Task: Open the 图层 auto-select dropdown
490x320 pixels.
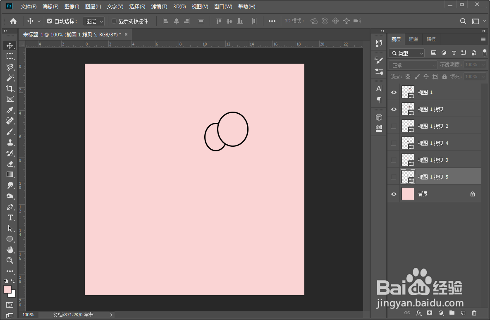Action: click(x=94, y=21)
